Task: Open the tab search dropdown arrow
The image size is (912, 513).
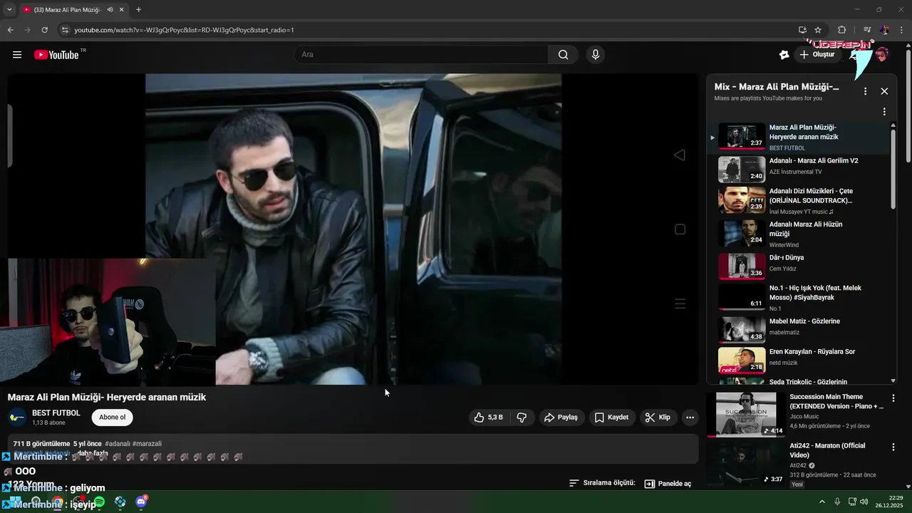Action: coord(9,10)
